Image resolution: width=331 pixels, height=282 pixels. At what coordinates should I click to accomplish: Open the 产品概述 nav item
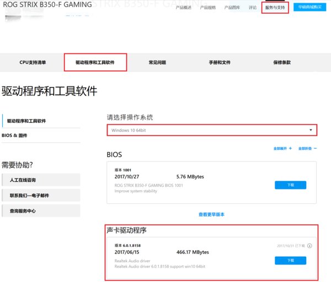click(x=184, y=8)
